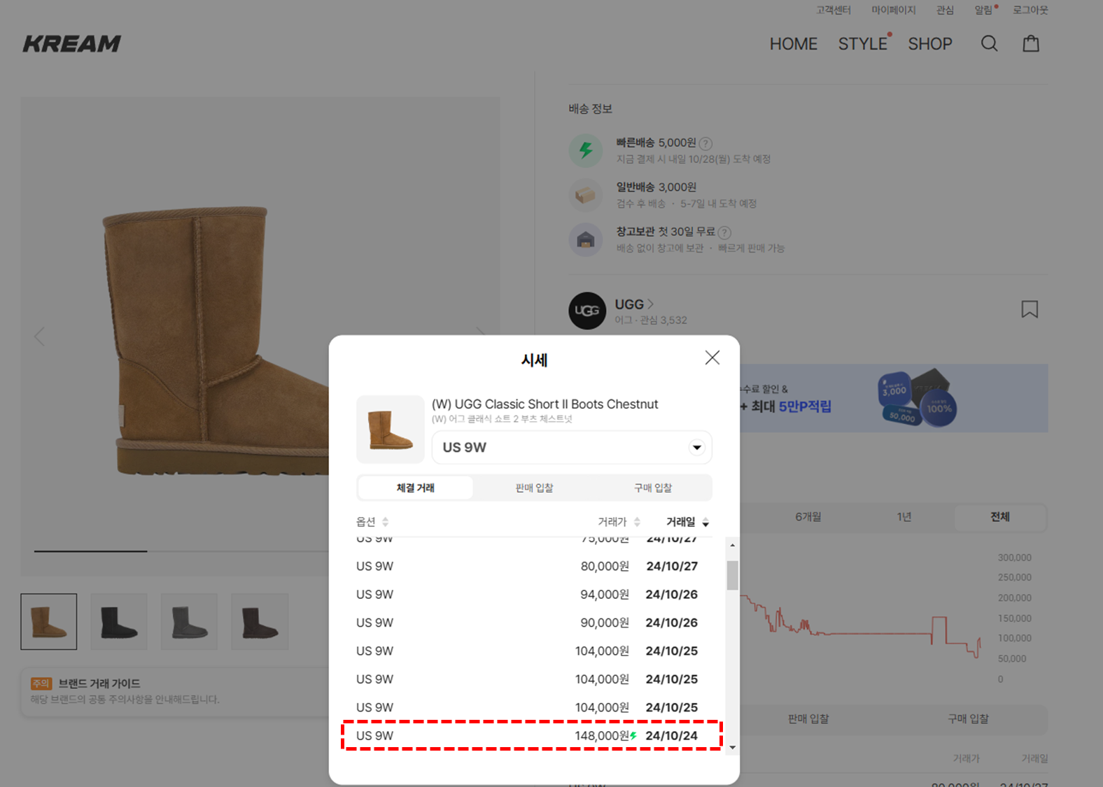Open 마이페이지 link
The image size is (1103, 787).
coord(894,10)
